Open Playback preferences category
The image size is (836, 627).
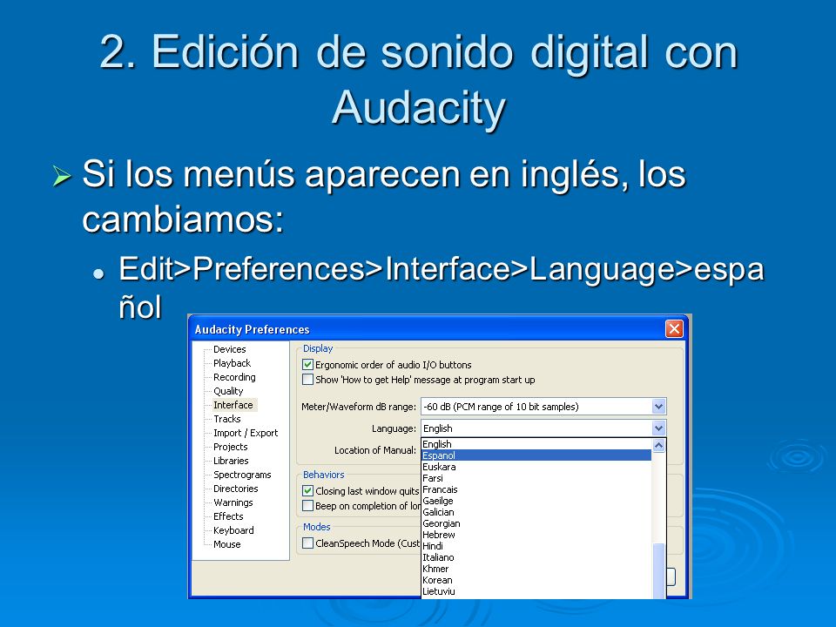pyautogui.click(x=232, y=363)
